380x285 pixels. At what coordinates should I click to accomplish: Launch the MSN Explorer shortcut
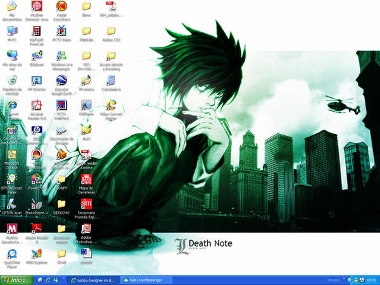point(37,257)
